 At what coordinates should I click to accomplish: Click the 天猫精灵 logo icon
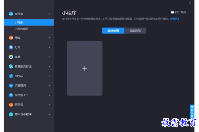tap(11, 85)
